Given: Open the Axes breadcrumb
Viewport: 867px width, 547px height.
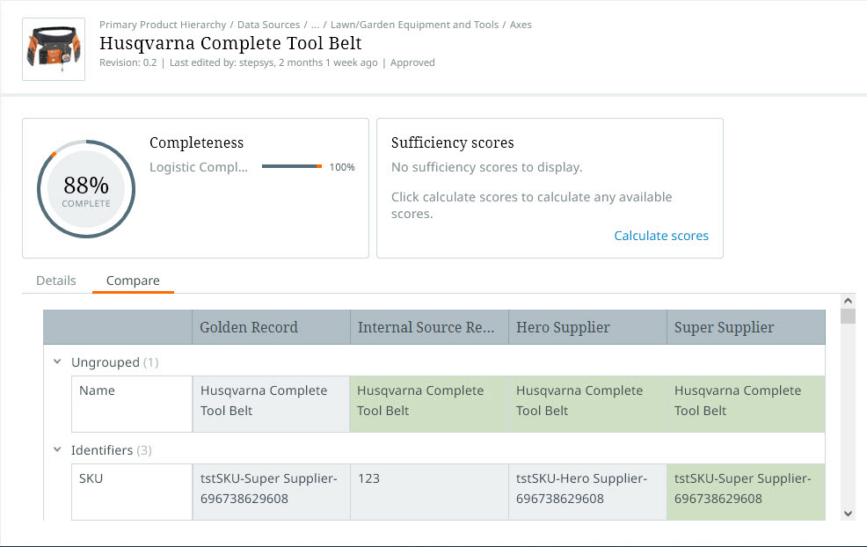Looking at the screenshot, I should (521, 25).
